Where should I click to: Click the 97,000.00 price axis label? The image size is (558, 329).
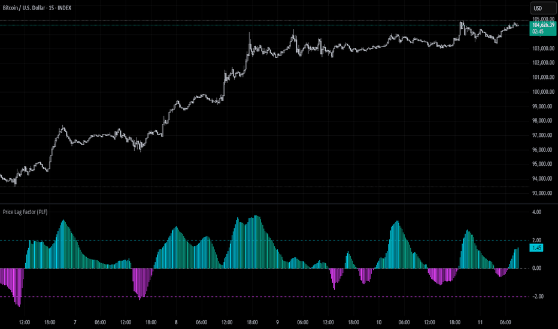click(543, 135)
